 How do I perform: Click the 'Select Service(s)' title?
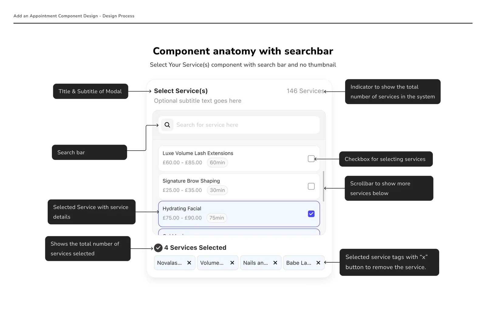[181, 91]
